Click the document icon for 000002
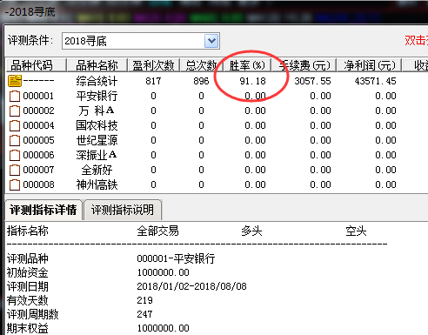This screenshot has width=428, height=335. coord(15,111)
